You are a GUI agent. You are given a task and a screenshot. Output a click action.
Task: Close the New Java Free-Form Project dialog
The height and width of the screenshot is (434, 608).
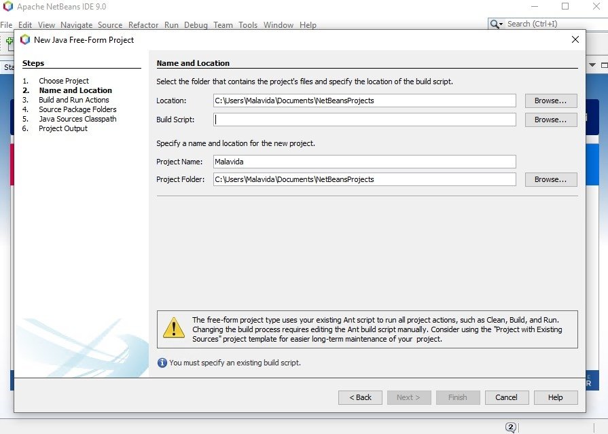point(575,39)
